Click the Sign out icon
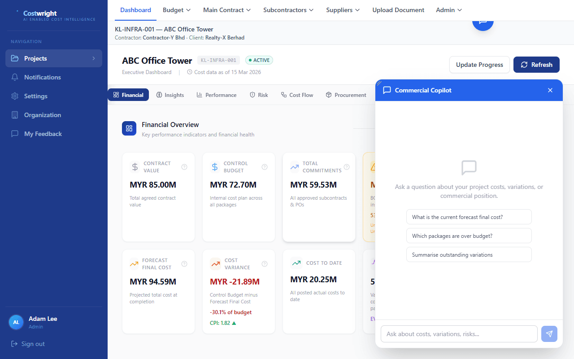Viewport: 574px width, 359px height. pos(14,344)
